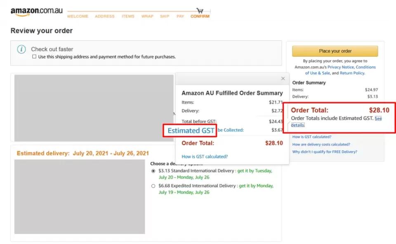Click How is GST calculated in popup
The height and width of the screenshot is (244, 396).
tap(205, 156)
